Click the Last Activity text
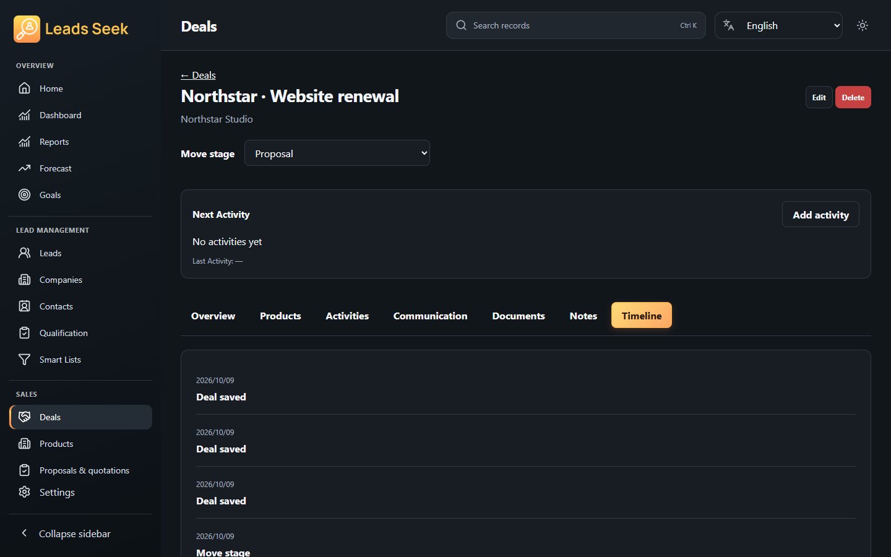This screenshot has height=557, width=891. [218, 261]
